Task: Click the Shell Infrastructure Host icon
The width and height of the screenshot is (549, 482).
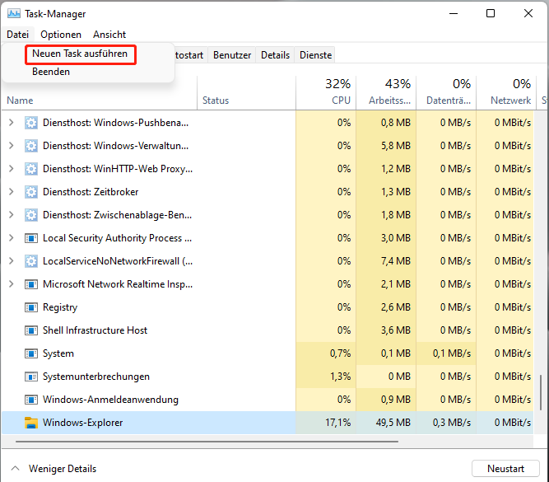Action: 31,330
